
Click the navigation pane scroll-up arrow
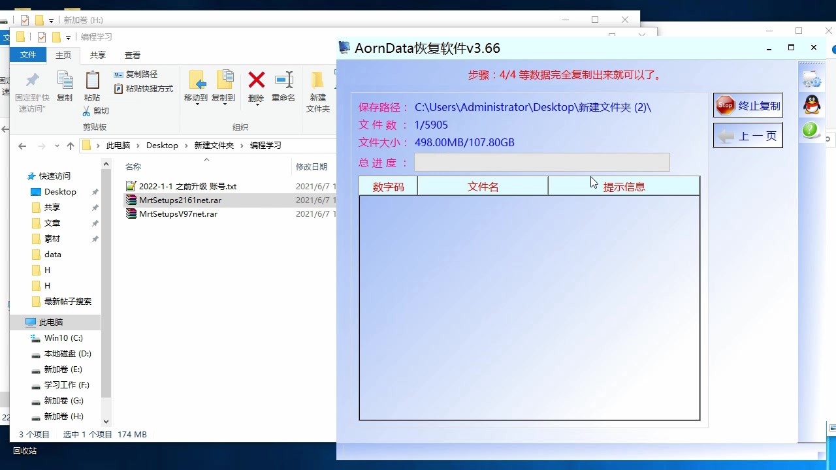tap(106, 165)
